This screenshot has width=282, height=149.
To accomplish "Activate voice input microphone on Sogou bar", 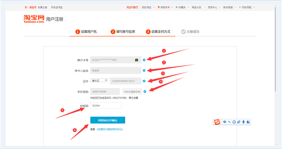I will (243, 122).
